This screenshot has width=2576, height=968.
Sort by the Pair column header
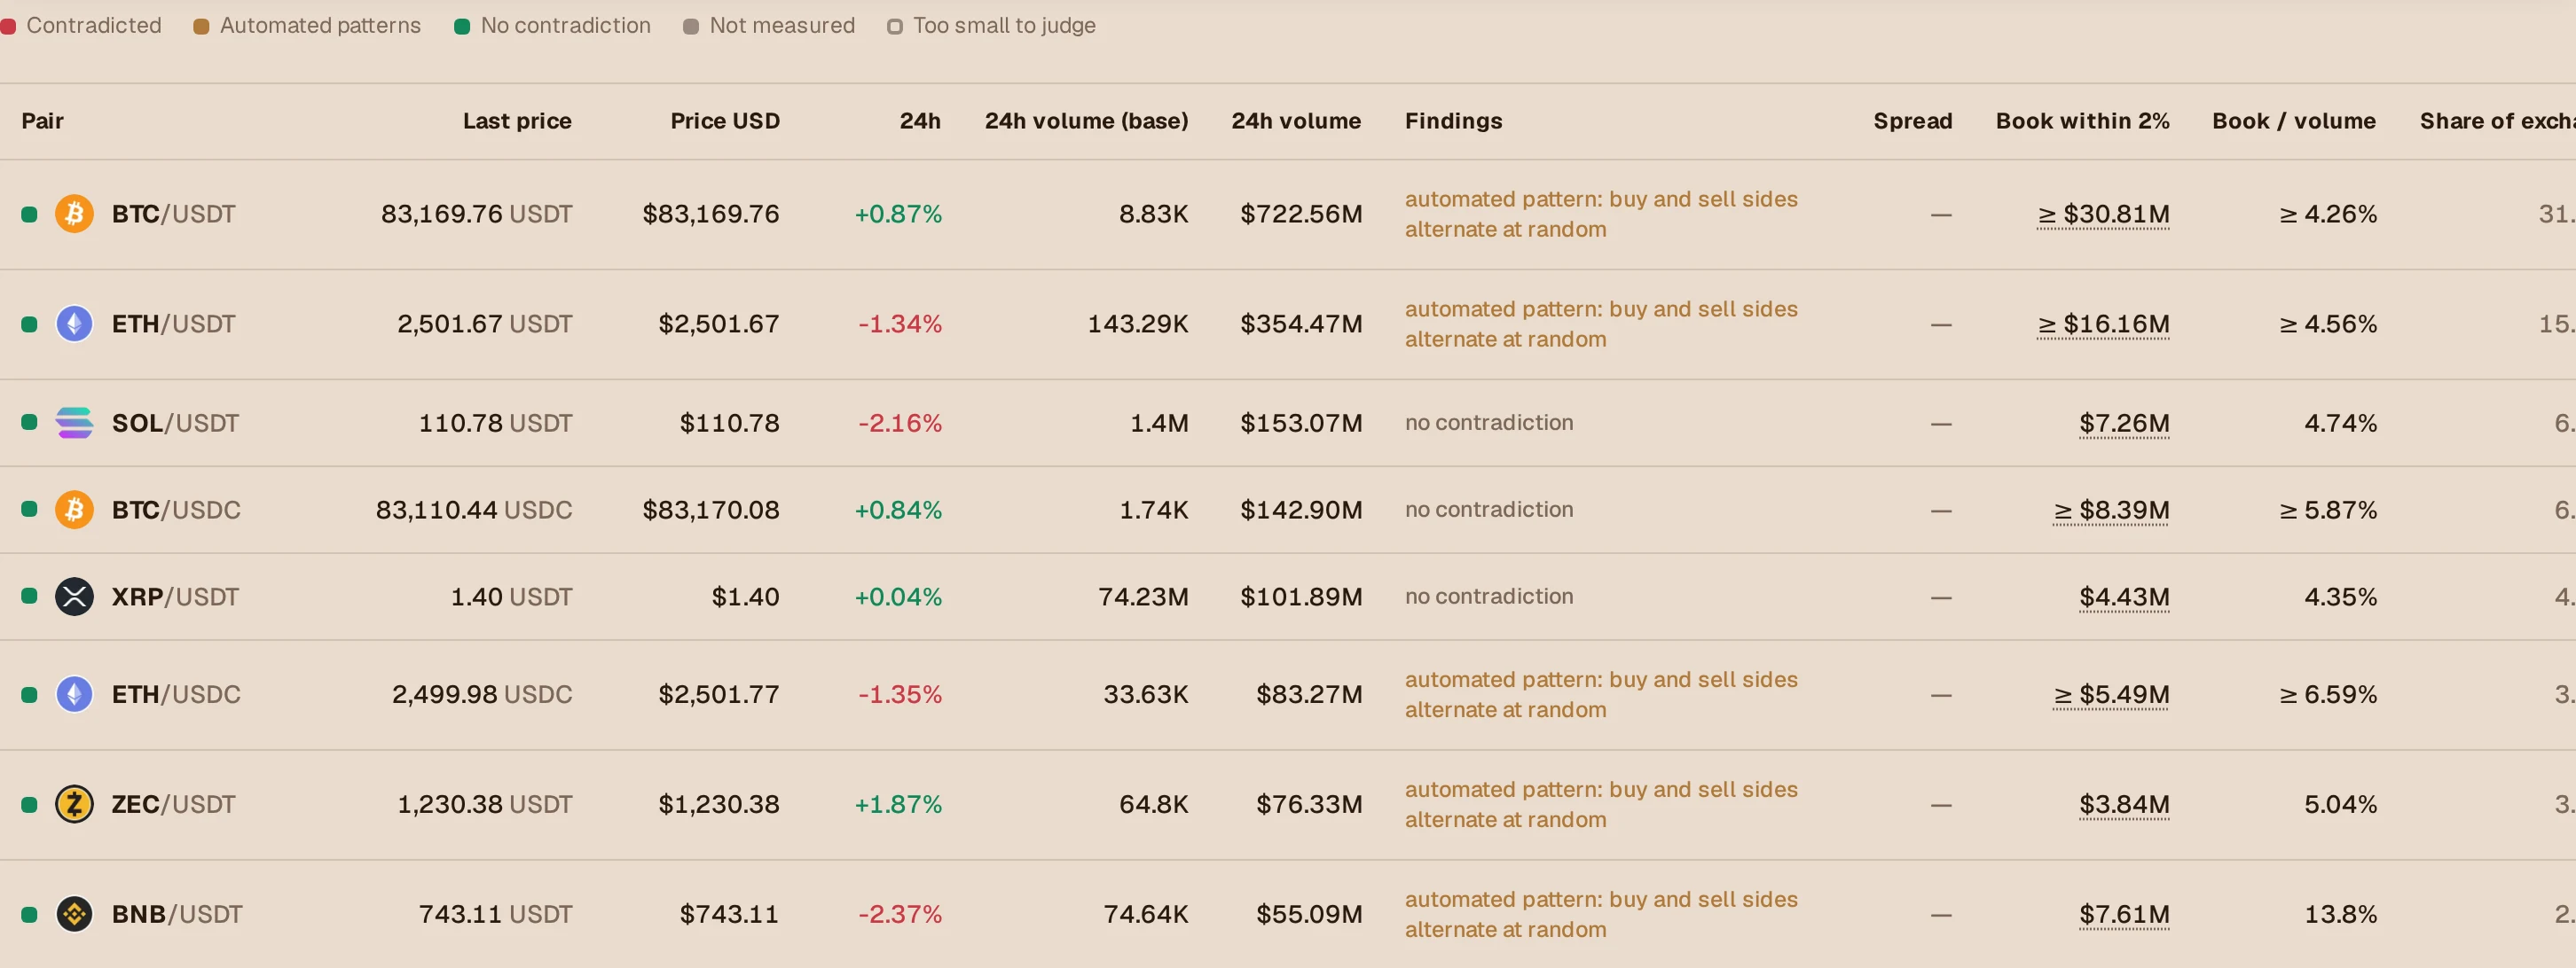(43, 121)
